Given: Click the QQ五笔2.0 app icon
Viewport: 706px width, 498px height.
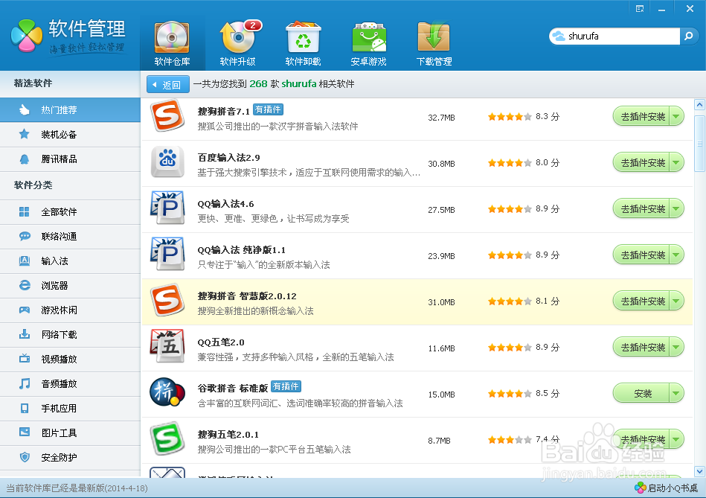Looking at the screenshot, I should tap(167, 346).
